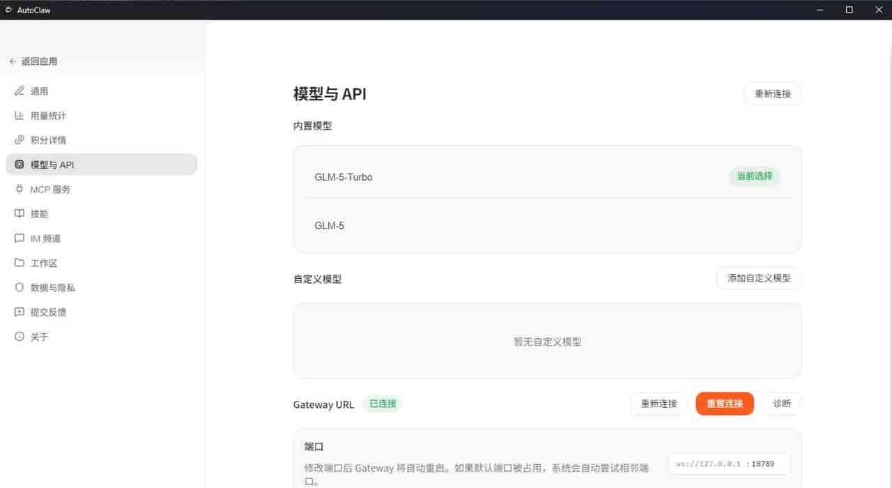Click the book icon for 技能
The width and height of the screenshot is (892, 488).
point(20,214)
